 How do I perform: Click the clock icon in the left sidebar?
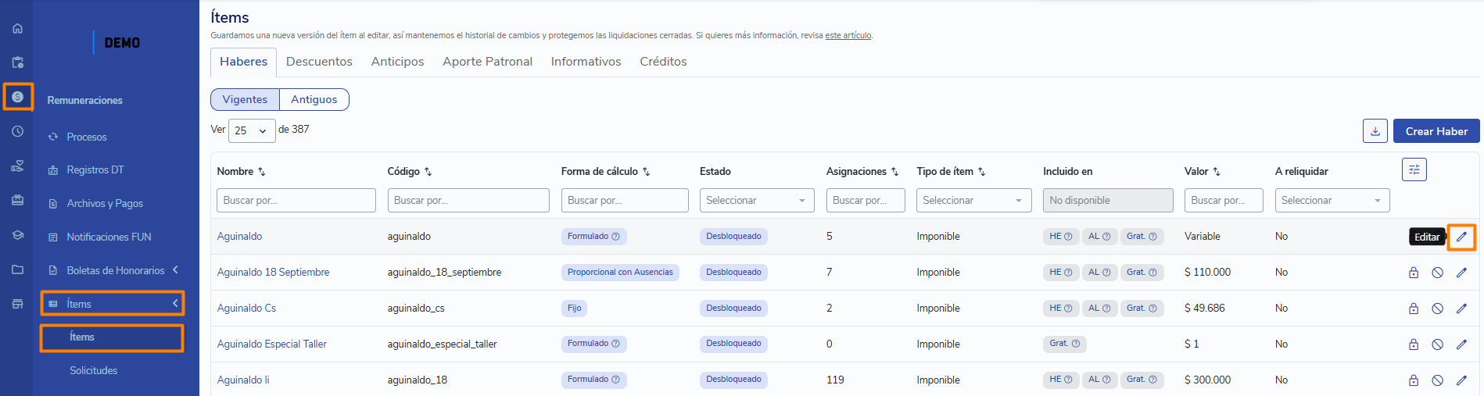17,131
